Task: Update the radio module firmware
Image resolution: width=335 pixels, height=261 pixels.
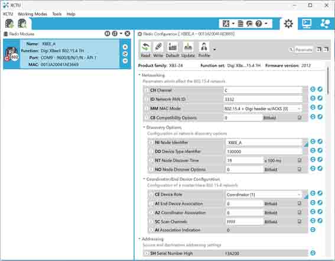Action: point(188,50)
